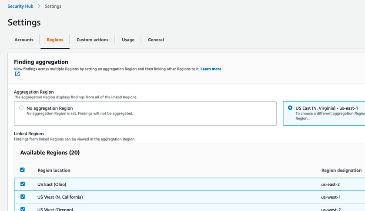Click the external link icon below the description
Viewport: 365px width, 211px height.
click(17, 74)
